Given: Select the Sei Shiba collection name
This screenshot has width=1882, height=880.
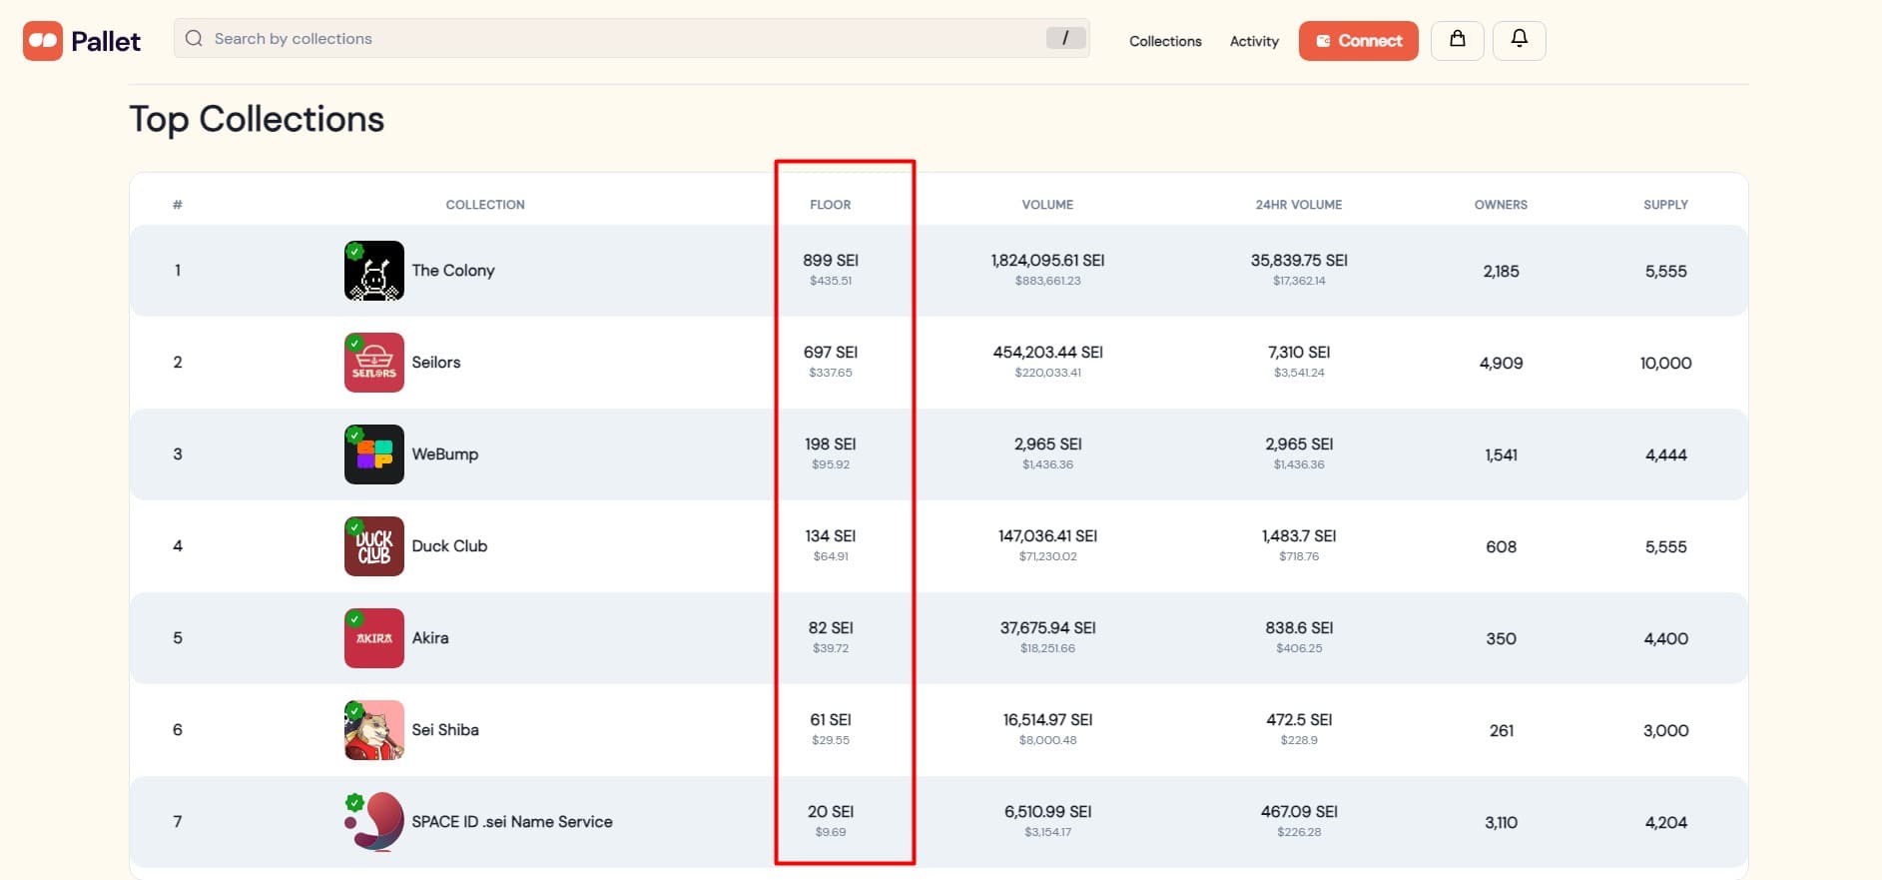Looking at the screenshot, I should coord(445,730).
